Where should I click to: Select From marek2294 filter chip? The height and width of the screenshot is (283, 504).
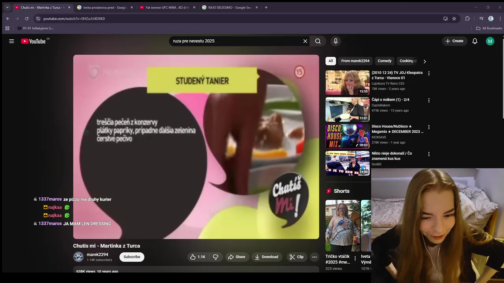pyautogui.click(x=355, y=61)
